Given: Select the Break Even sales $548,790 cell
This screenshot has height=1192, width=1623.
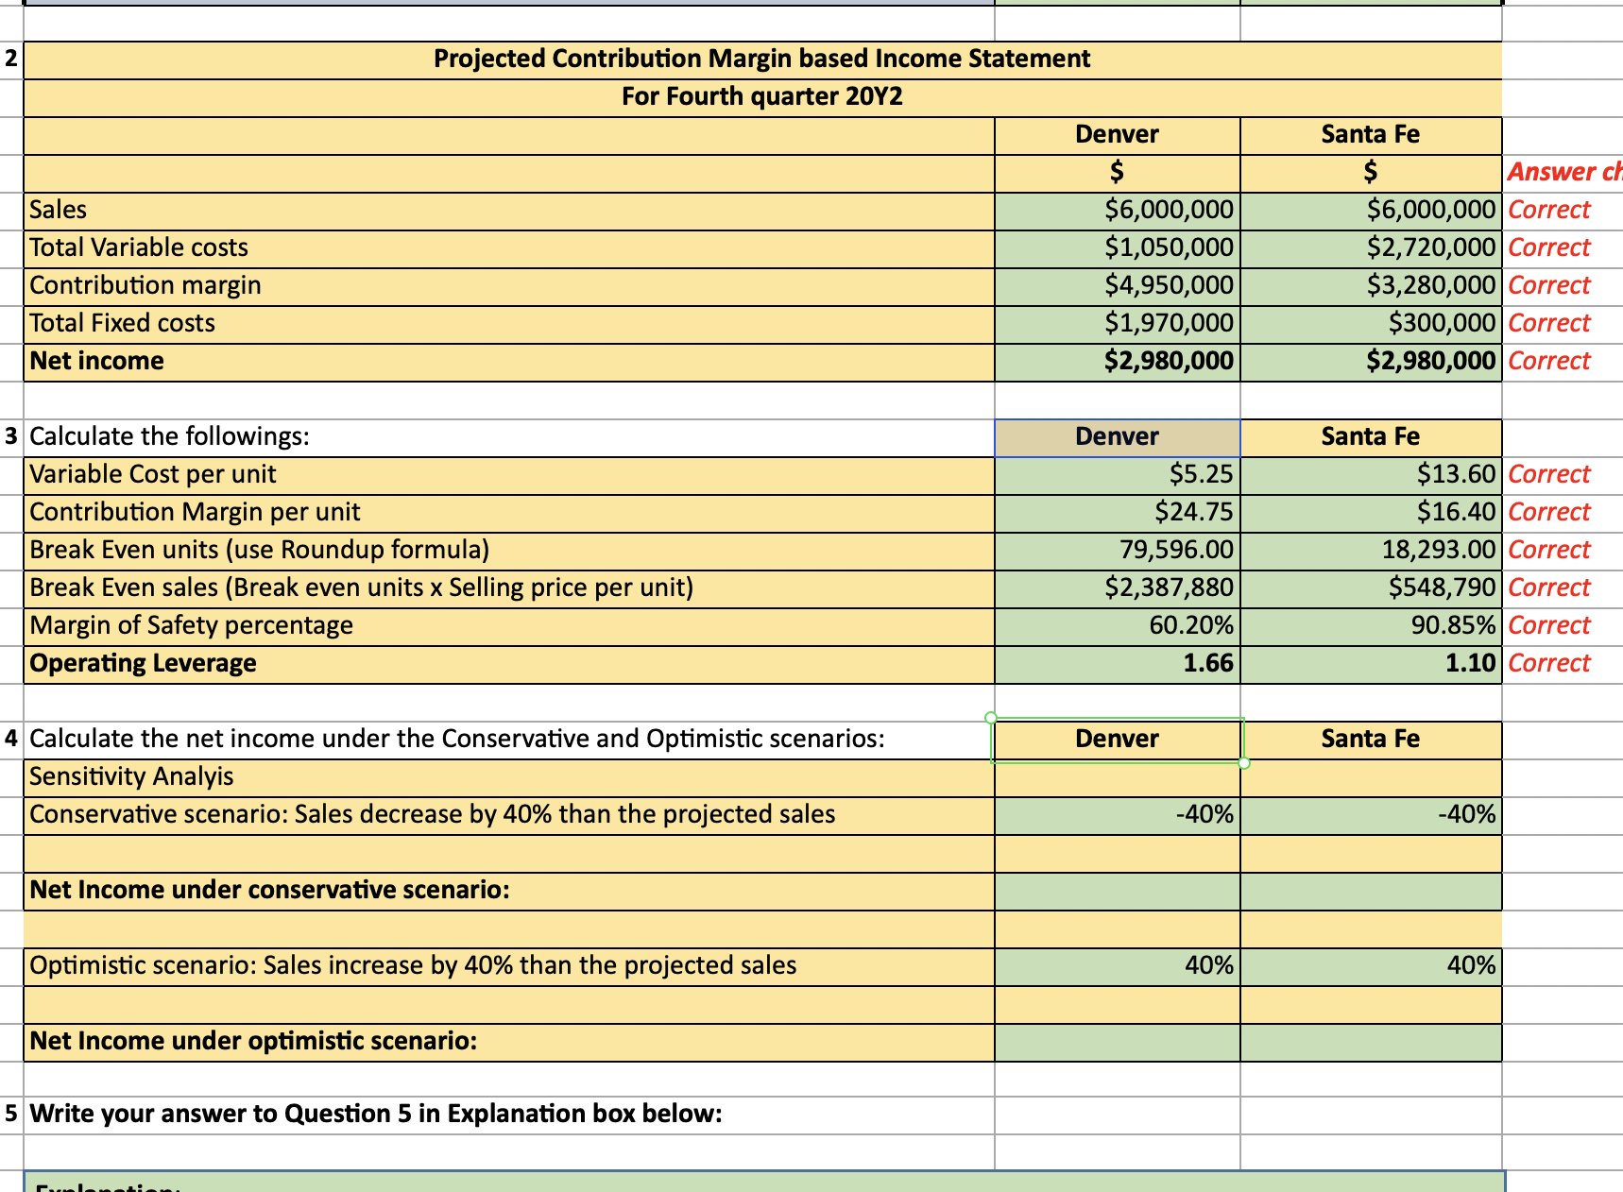Looking at the screenshot, I should (1370, 587).
